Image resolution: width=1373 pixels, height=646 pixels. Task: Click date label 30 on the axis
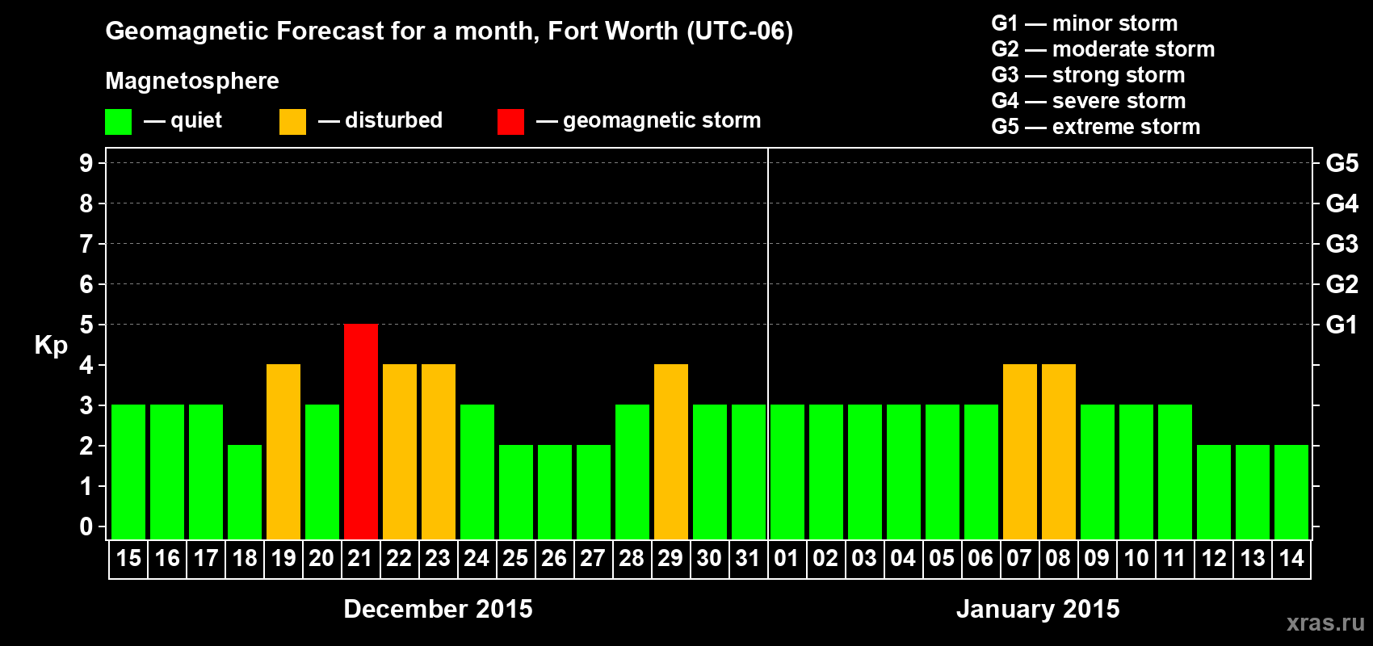pos(709,559)
